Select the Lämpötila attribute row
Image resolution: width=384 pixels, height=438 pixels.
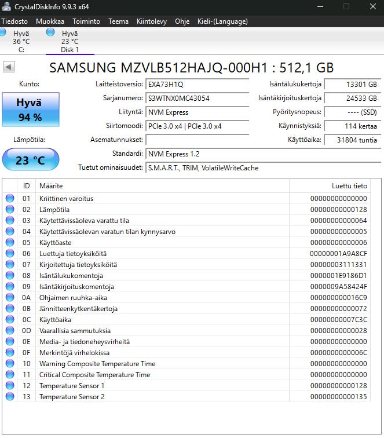click(x=186, y=210)
